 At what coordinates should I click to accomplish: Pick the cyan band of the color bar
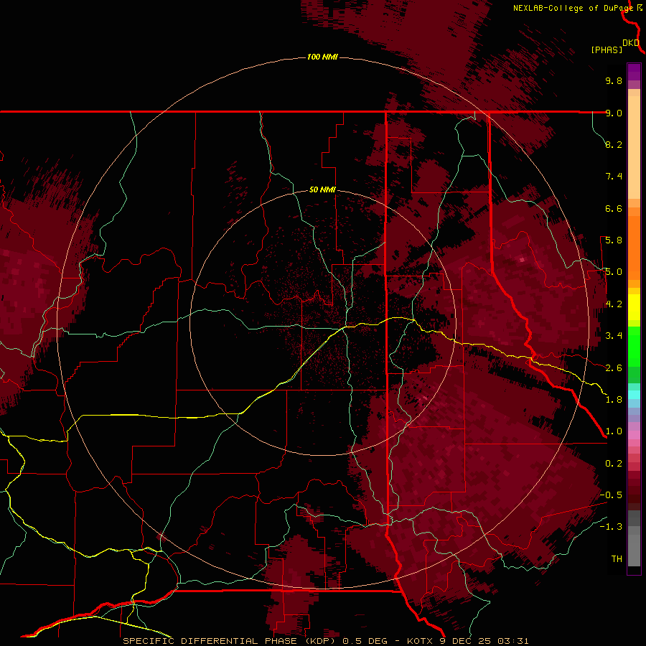(x=634, y=395)
